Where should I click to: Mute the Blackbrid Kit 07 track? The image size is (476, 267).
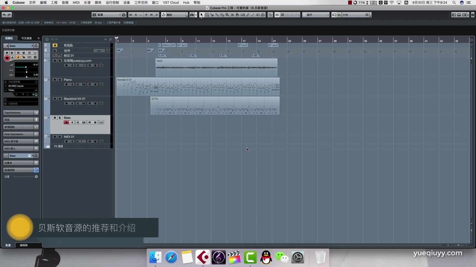point(55,99)
